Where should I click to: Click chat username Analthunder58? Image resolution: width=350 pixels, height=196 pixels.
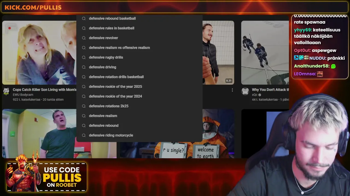(311, 66)
